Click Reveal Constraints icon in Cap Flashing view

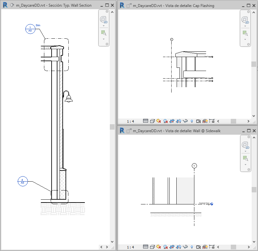tap(212, 121)
